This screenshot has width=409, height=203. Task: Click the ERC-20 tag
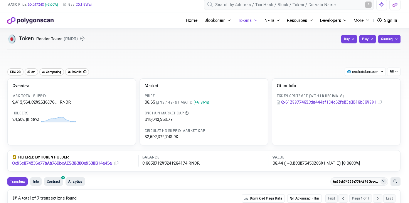pyautogui.click(x=15, y=72)
